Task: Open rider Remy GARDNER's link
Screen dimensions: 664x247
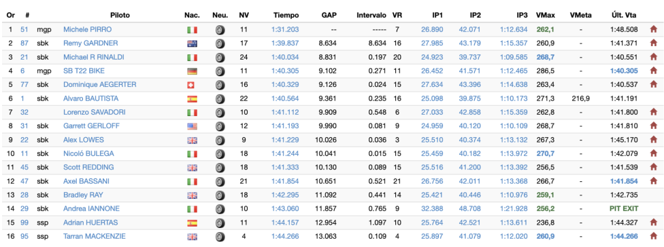Action: 90,43
